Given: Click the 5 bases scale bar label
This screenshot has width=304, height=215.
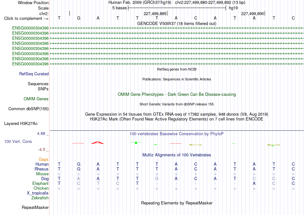Looking at the screenshot, I should tap(119, 8).
